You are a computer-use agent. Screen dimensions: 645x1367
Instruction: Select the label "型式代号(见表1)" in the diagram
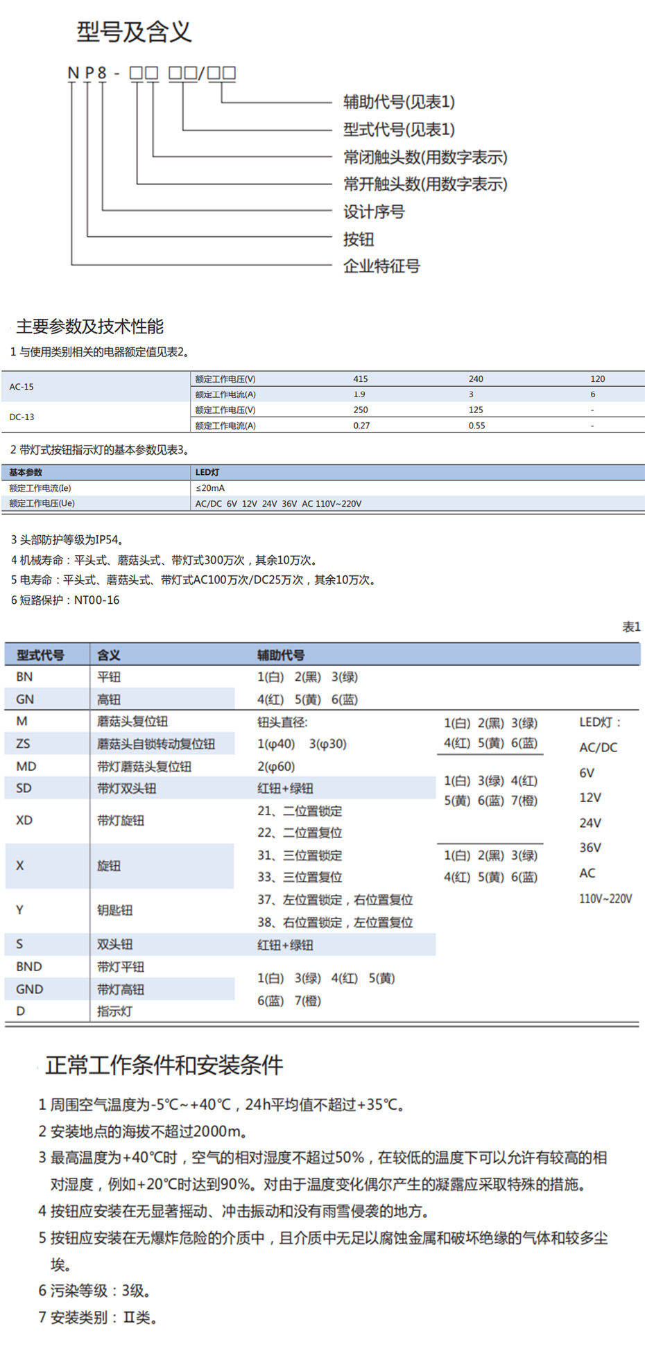pos(399,130)
